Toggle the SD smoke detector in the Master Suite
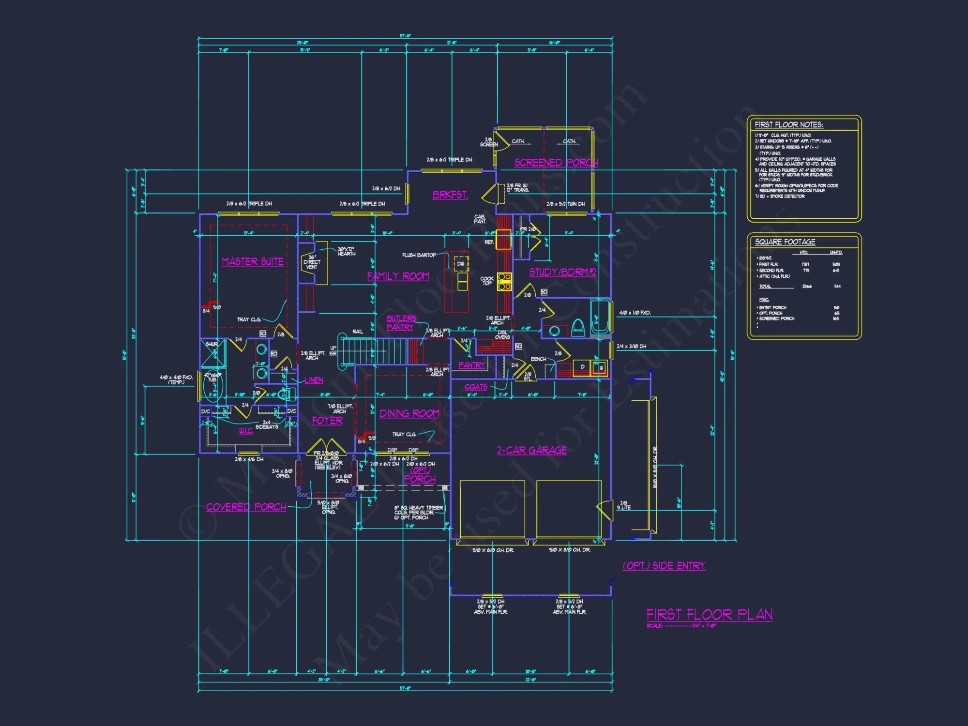The width and height of the screenshot is (968, 726). coord(263,333)
